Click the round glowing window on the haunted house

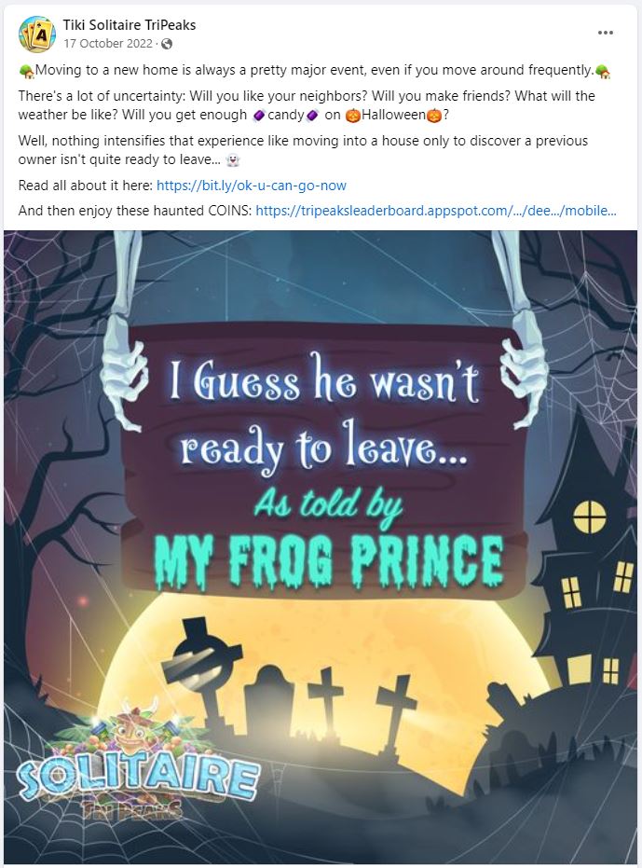(x=590, y=517)
